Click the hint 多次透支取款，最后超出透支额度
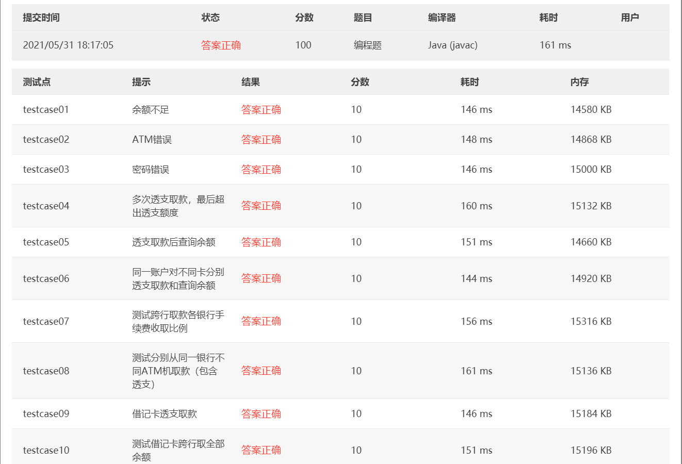The width and height of the screenshot is (682, 464). [178, 206]
